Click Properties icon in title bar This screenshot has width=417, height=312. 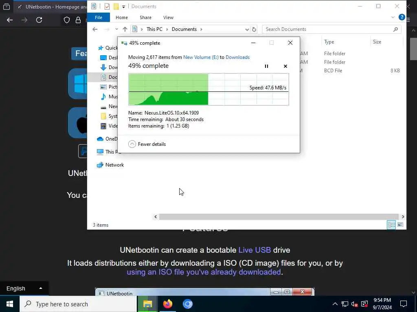click(107, 6)
